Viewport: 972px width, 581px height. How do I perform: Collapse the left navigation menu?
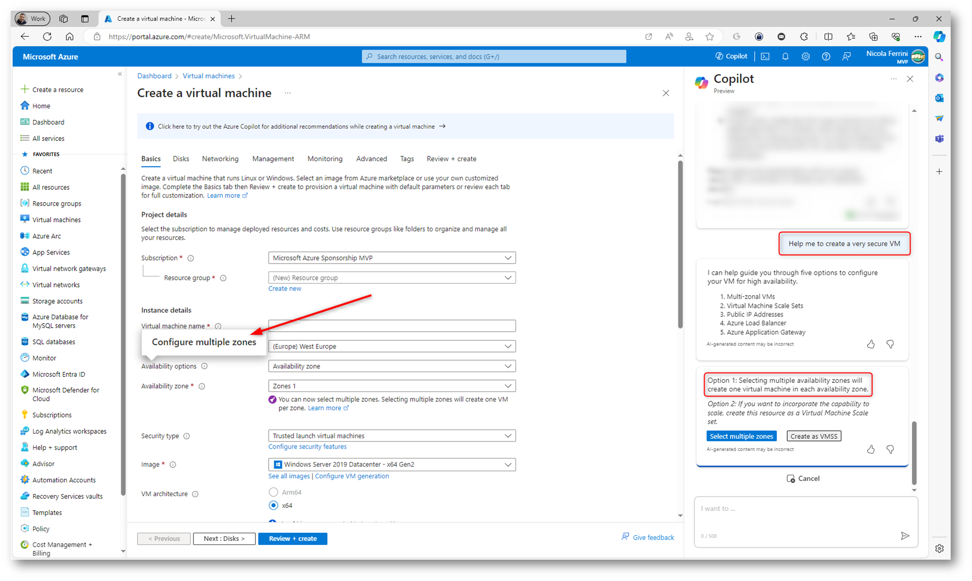tap(120, 74)
